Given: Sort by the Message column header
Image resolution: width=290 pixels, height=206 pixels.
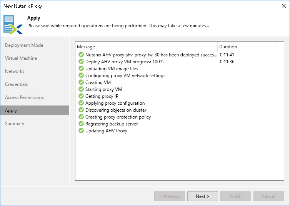Looking at the screenshot, I should pos(146,47).
